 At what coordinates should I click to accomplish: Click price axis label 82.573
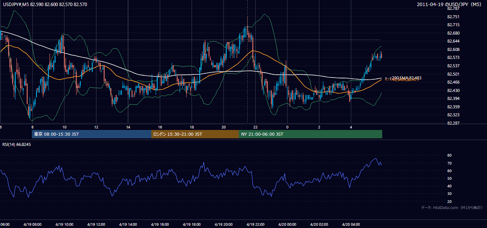(453, 57)
